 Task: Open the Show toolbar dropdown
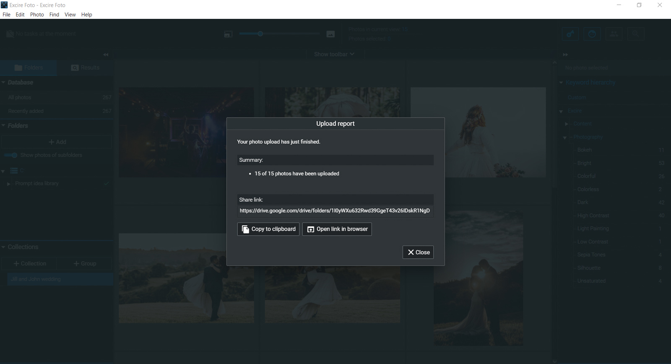334,54
